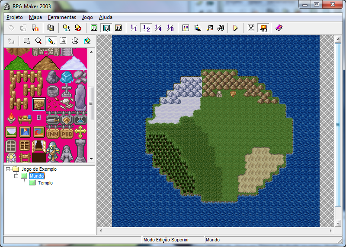Pick the sword weapon shop sign tile

(52, 120)
